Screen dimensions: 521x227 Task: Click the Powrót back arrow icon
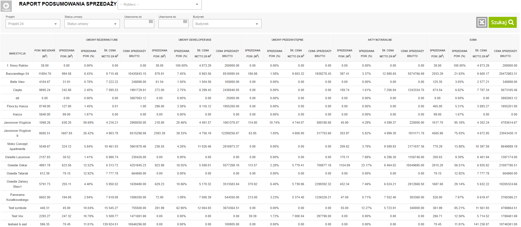pos(6,6)
